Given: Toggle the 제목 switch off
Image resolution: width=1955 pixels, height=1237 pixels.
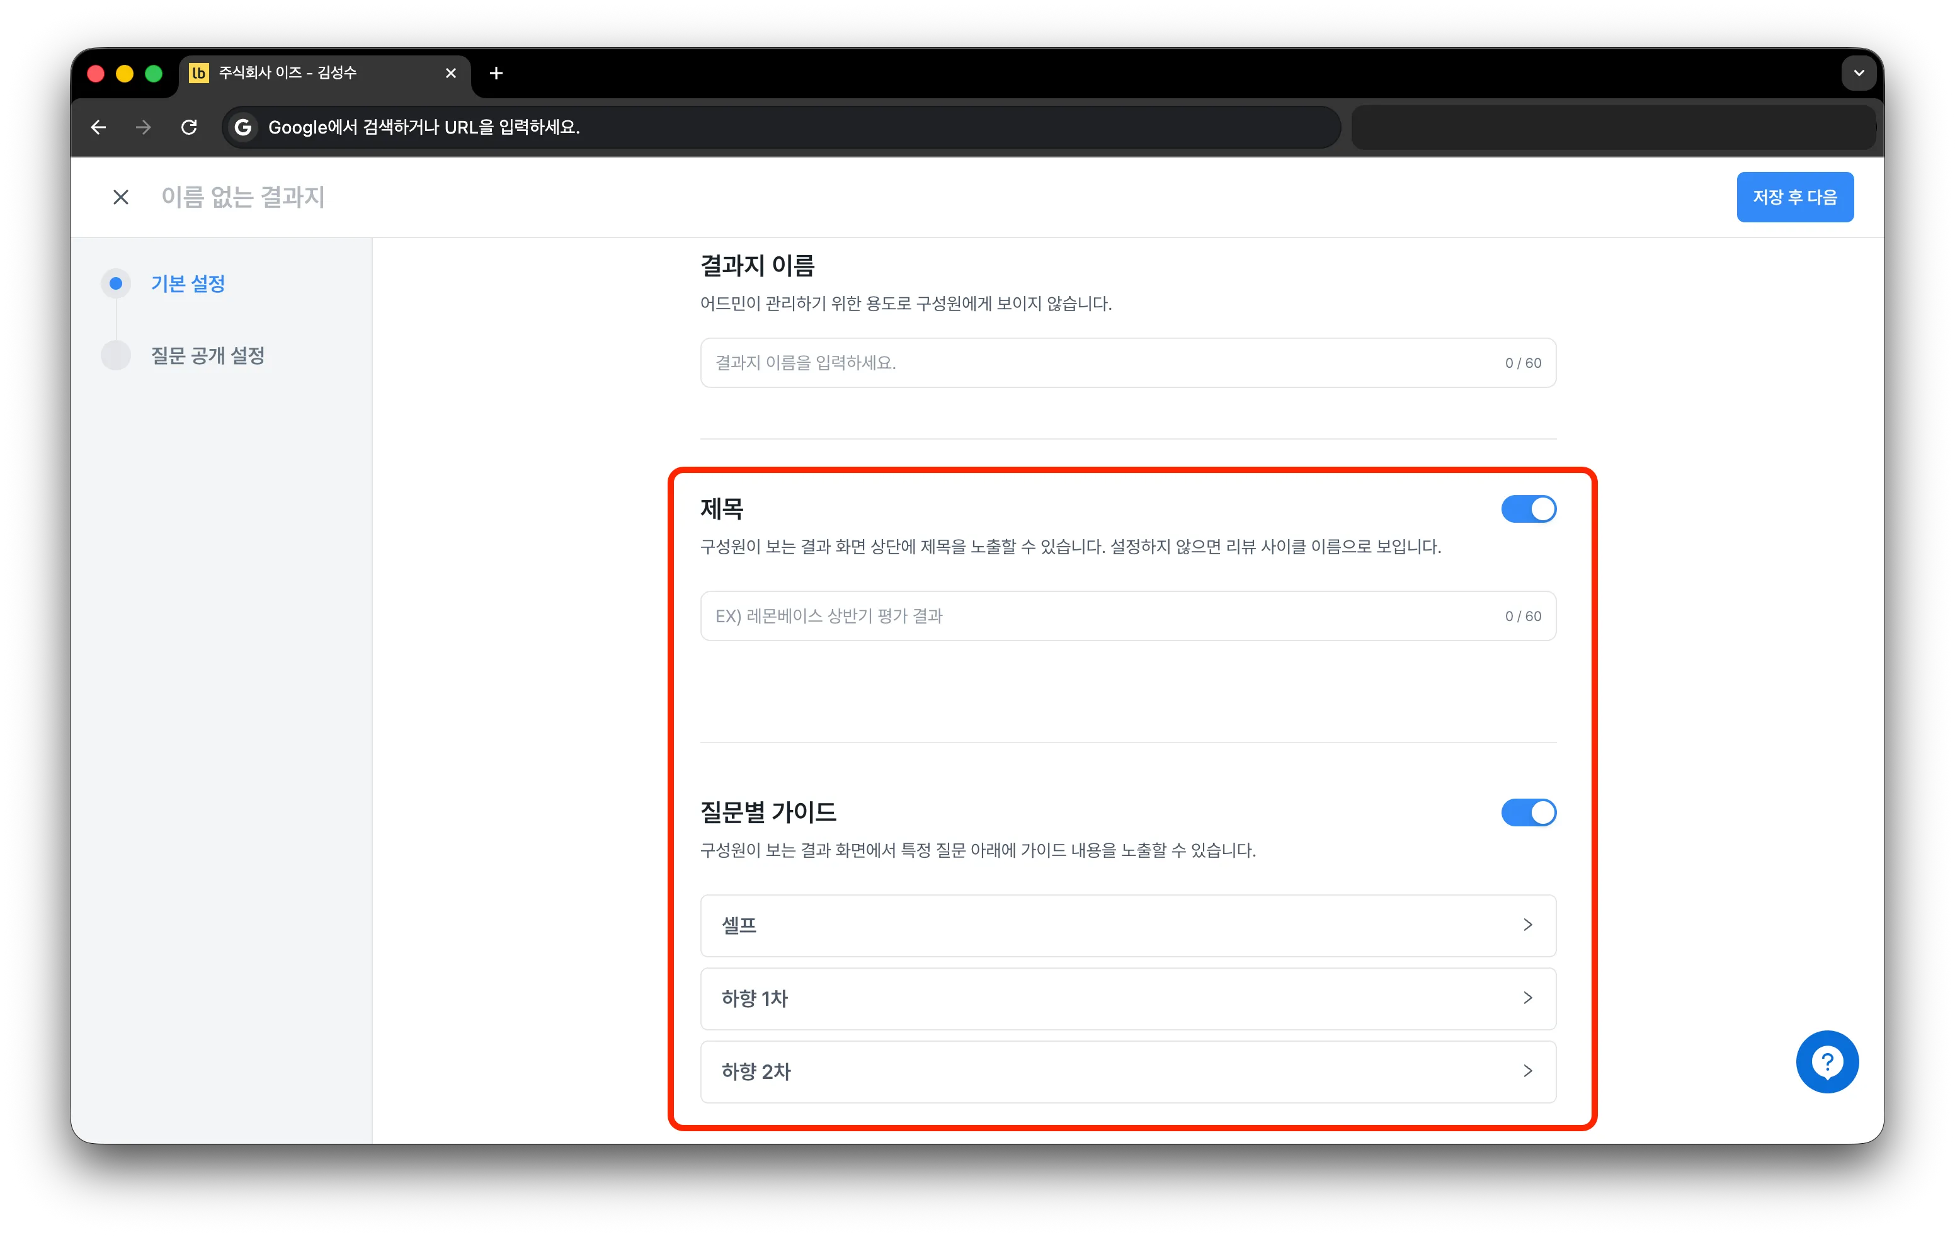Looking at the screenshot, I should (x=1528, y=509).
